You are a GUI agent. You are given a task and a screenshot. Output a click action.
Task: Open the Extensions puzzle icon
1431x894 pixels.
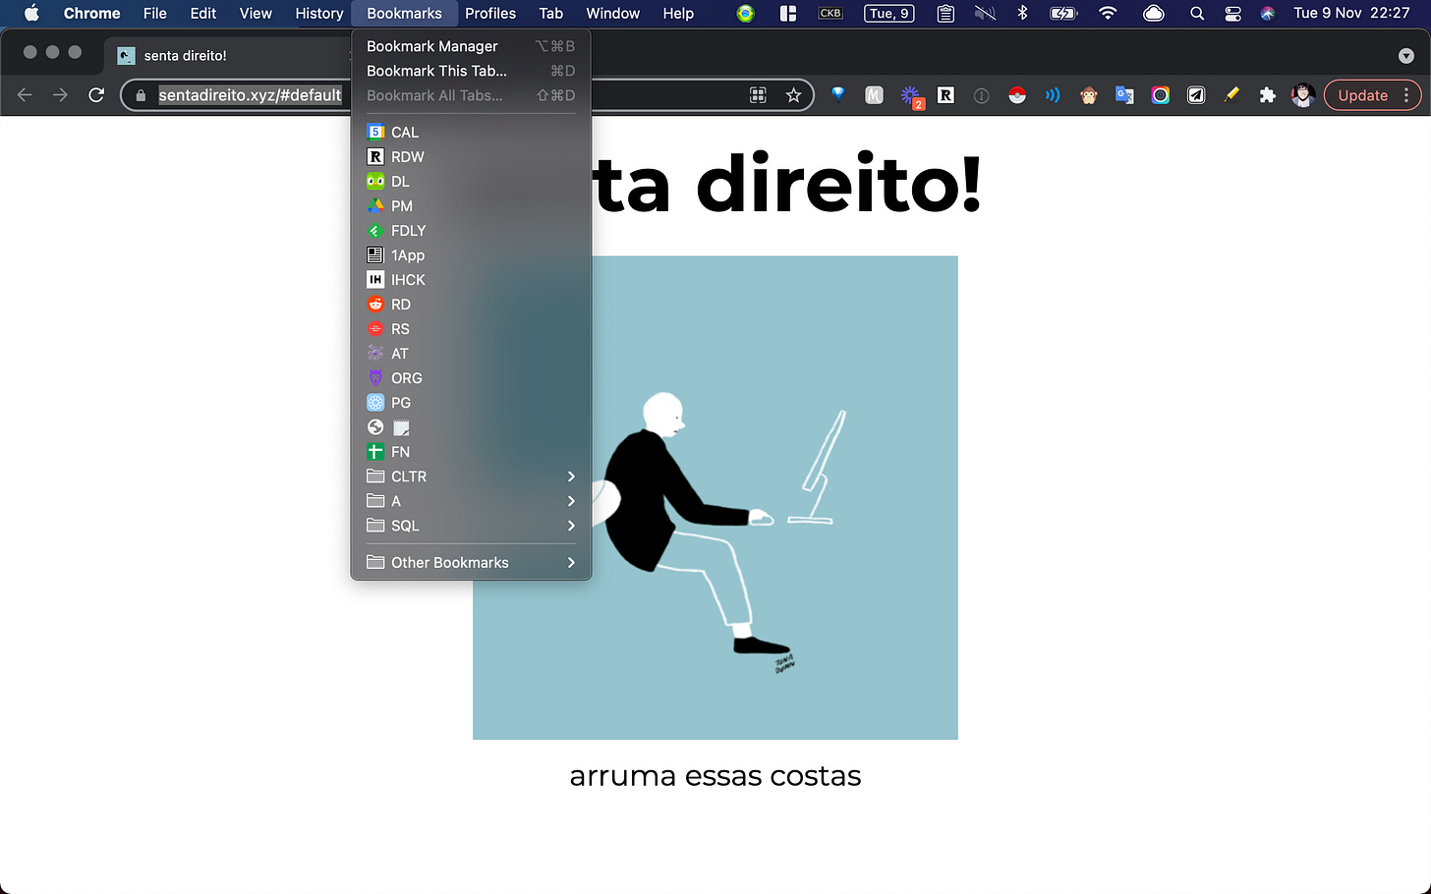[x=1267, y=95]
